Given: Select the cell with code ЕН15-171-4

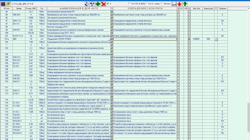Looking at the screenshot, I should pyautogui.click(x=19, y=36).
